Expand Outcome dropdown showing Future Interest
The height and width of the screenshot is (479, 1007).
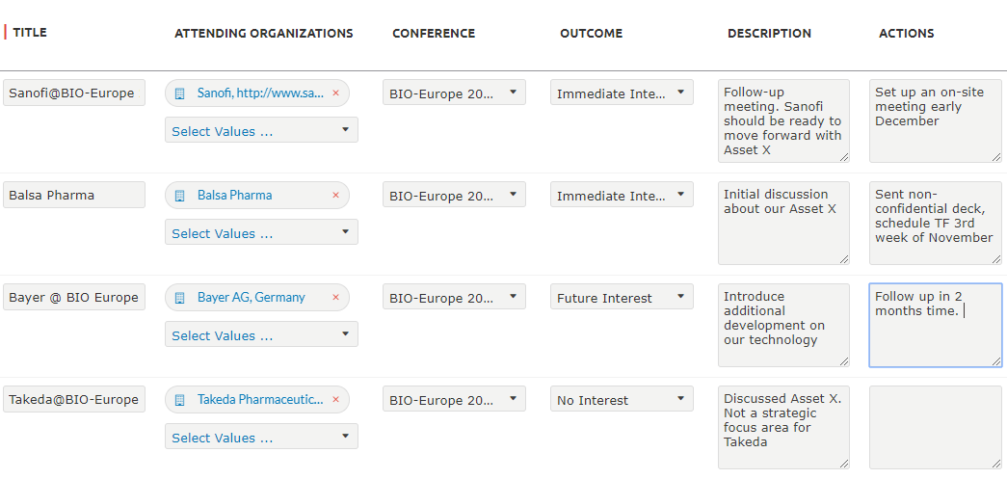click(622, 297)
